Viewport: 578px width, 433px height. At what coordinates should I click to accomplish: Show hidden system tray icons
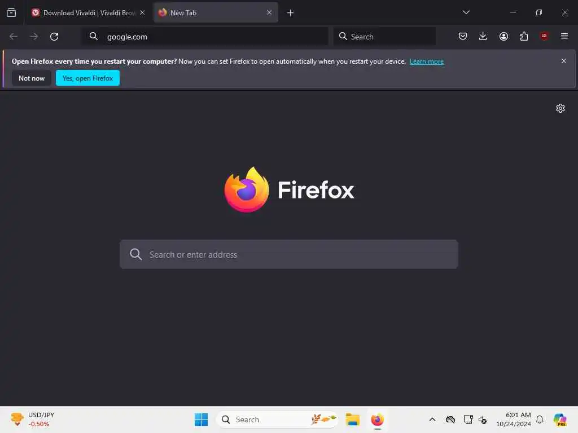(x=432, y=419)
